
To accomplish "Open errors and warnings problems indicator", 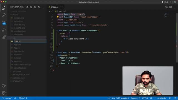I will pyautogui.click(x=23, y=98).
